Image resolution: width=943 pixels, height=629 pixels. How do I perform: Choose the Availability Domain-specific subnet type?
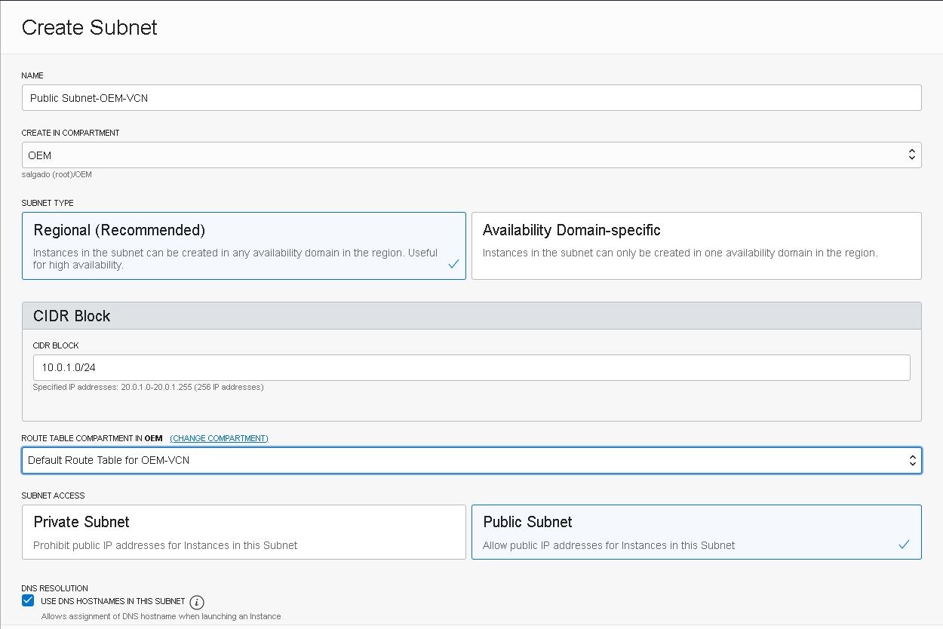696,246
